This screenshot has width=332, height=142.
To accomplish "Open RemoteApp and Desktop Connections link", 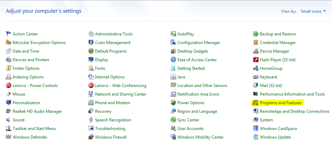I will click(x=295, y=111).
